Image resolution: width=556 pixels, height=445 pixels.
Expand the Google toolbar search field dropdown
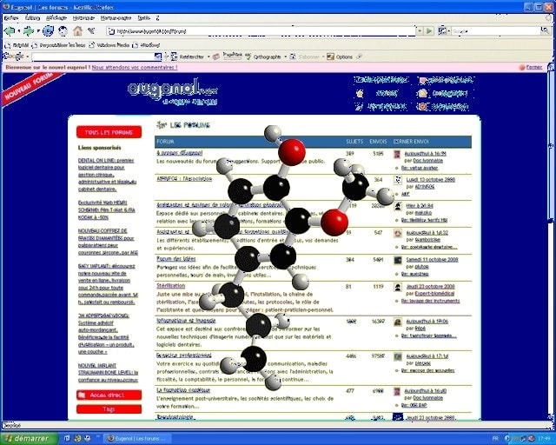tap(158, 56)
